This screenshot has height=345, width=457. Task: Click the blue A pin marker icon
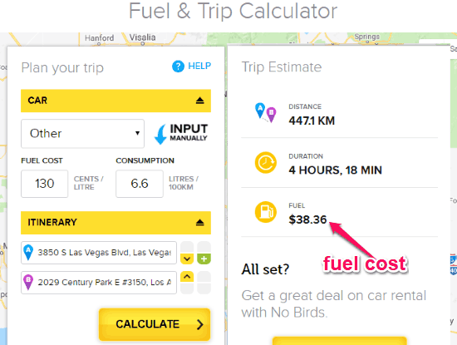pyautogui.click(x=28, y=252)
